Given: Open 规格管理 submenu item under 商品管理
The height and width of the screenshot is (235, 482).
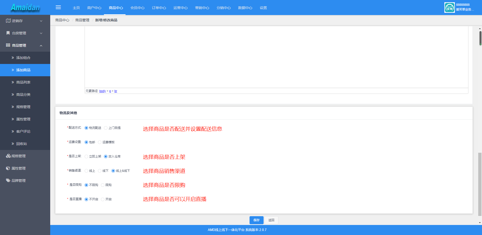Looking at the screenshot, I should (x=25, y=107).
